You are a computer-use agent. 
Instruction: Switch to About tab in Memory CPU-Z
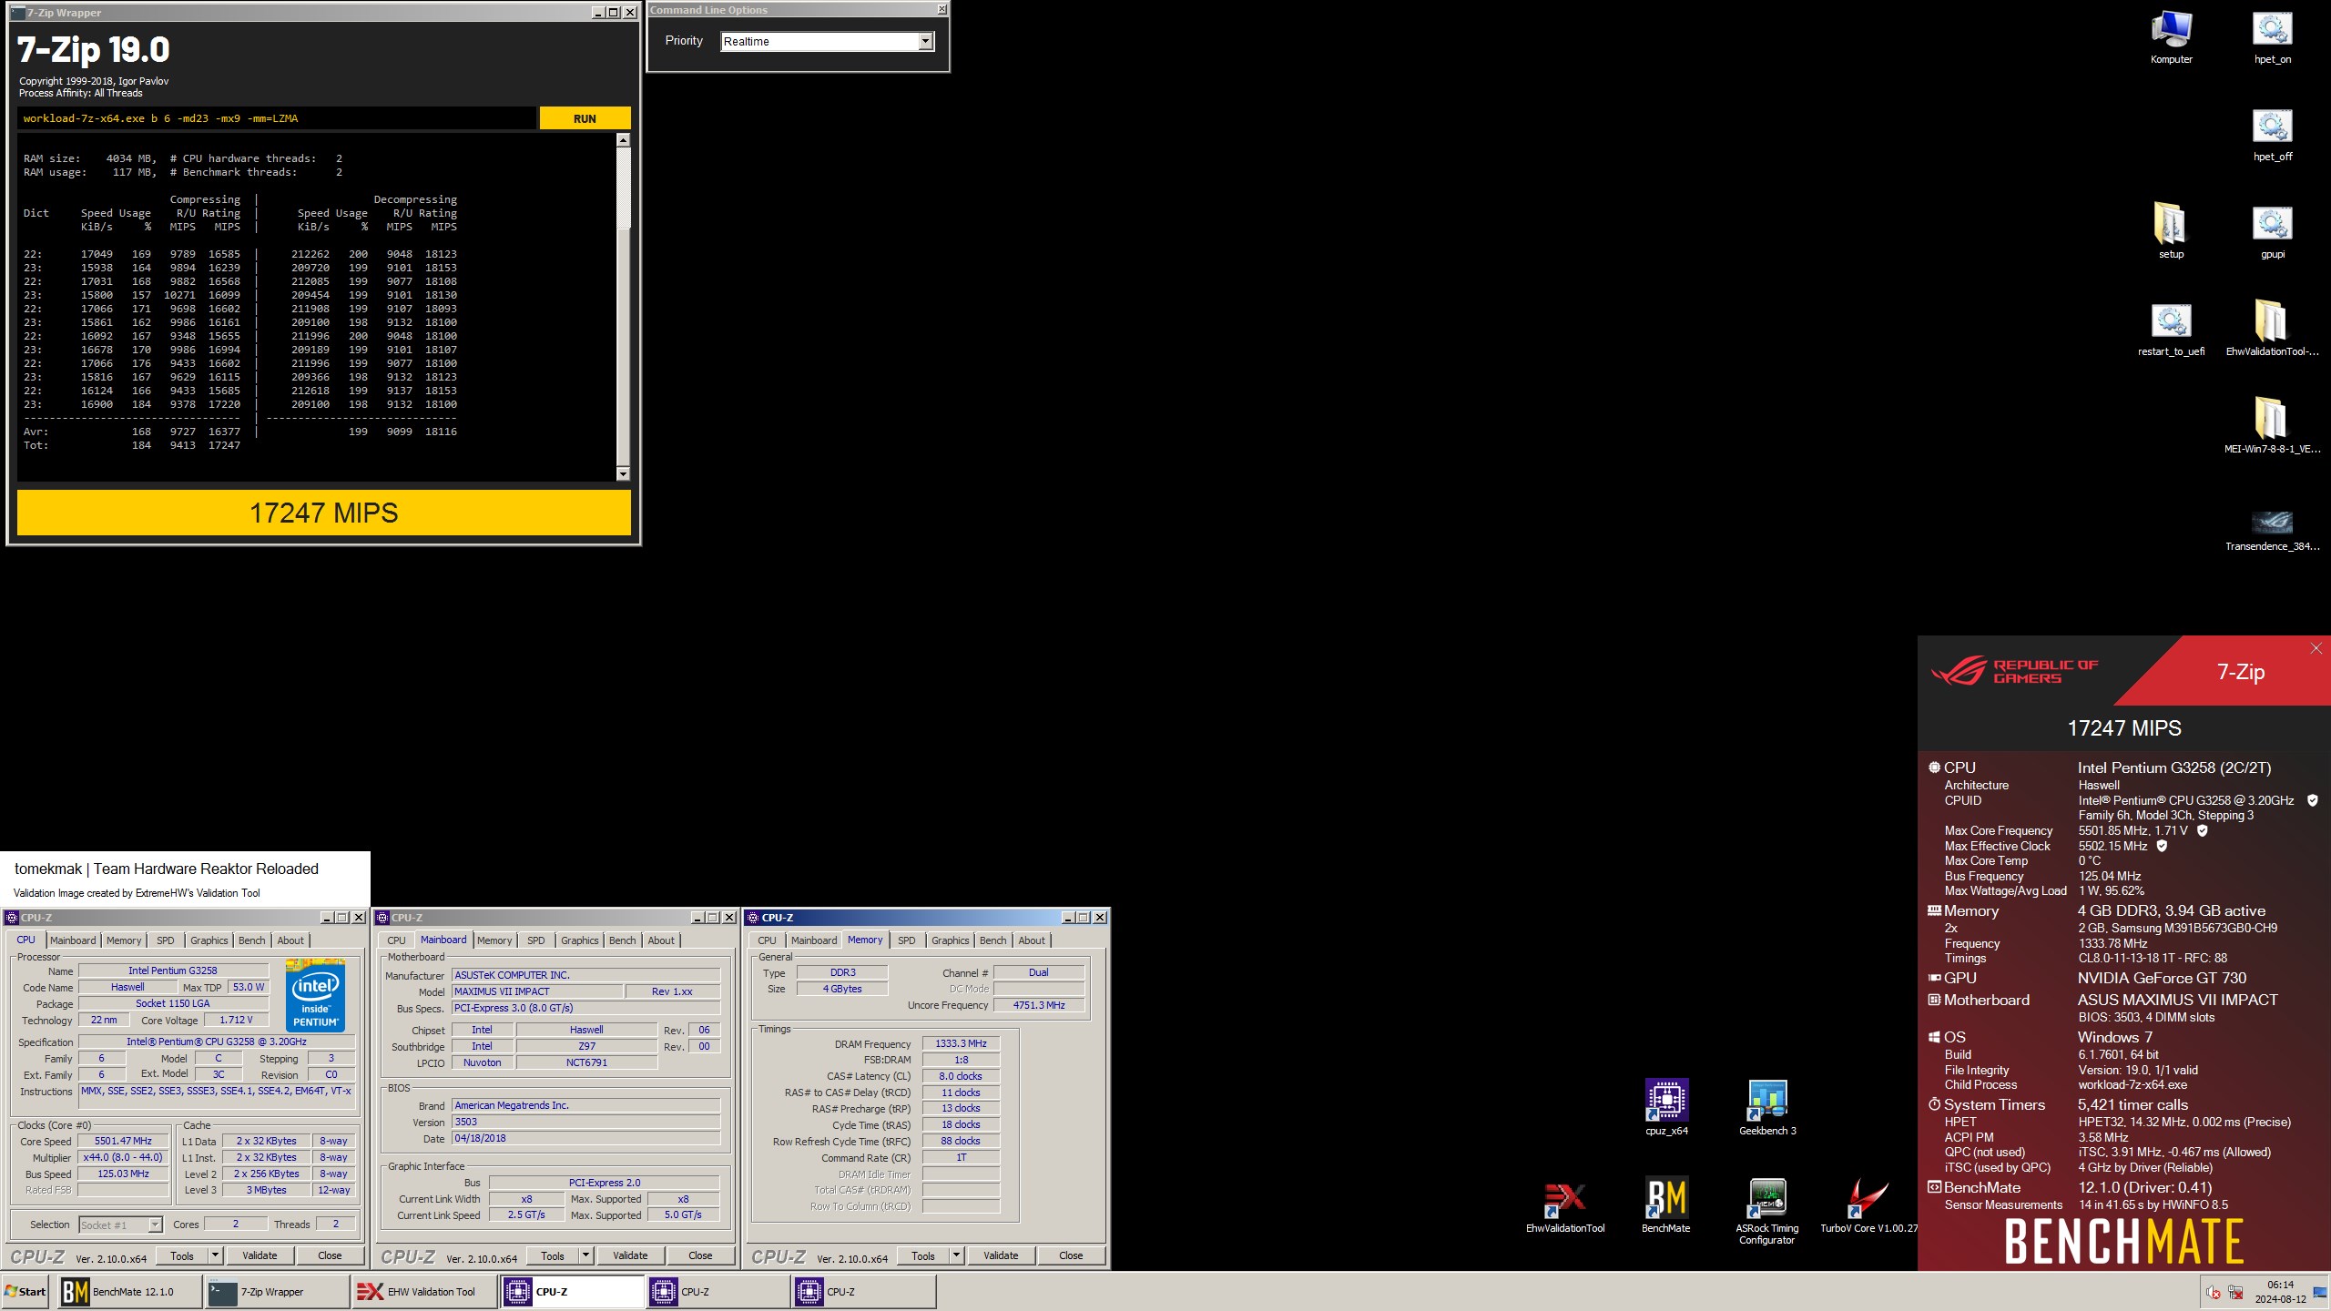click(x=1032, y=940)
